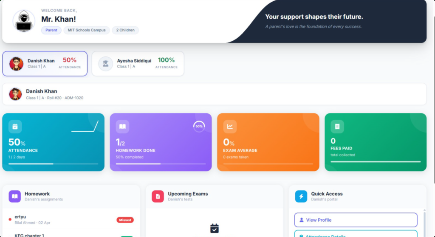
Task: Click the '1 / 2 days' attendance text
Action: 17,157
